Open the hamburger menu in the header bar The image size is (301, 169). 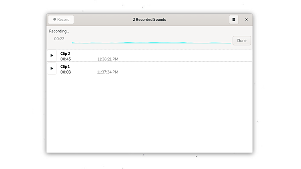coord(234,19)
